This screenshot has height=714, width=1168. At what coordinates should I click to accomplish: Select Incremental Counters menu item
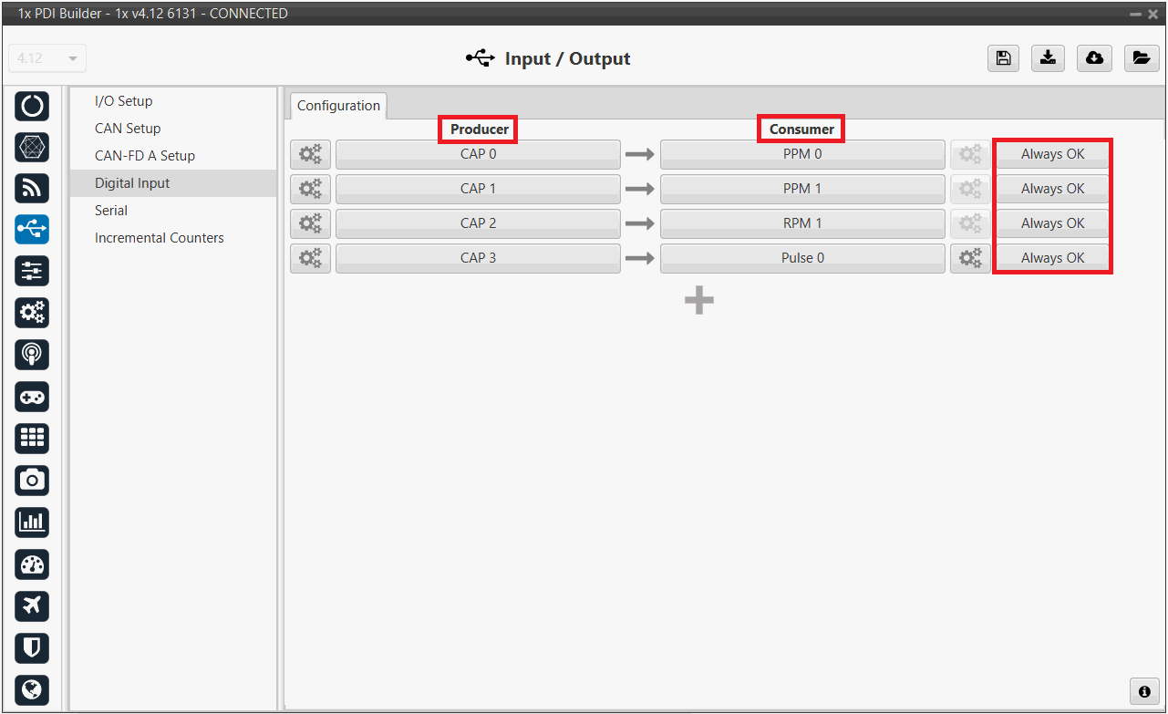(x=159, y=238)
